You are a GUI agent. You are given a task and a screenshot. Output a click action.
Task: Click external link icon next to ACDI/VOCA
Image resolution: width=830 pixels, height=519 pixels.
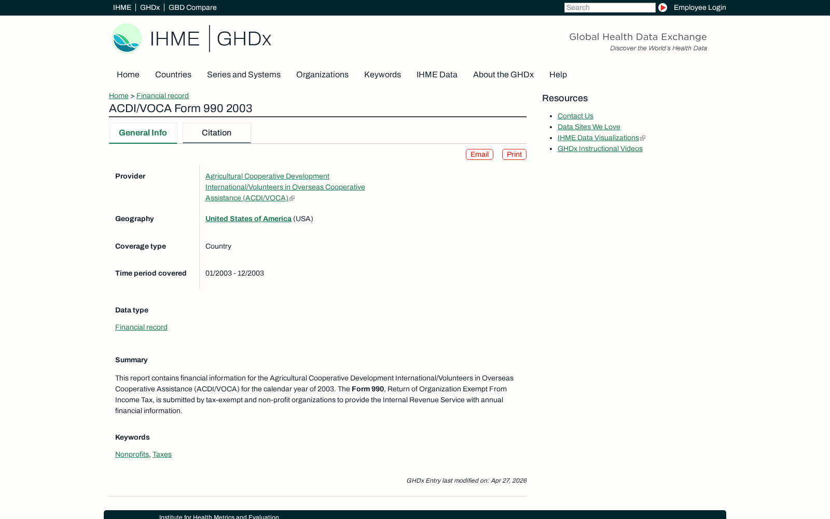click(292, 198)
